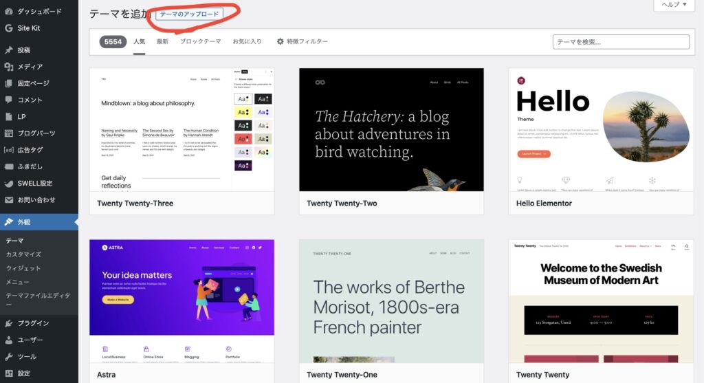This screenshot has height=383, width=704.
Task: Click the plug icon beside プラグイン
Action: pyautogui.click(x=8, y=322)
